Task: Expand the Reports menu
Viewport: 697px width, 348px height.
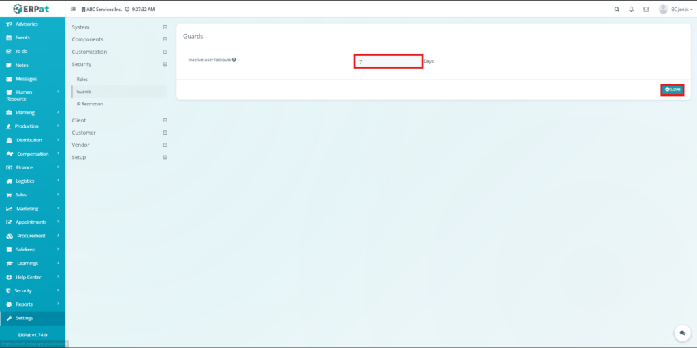Action: coord(33,304)
